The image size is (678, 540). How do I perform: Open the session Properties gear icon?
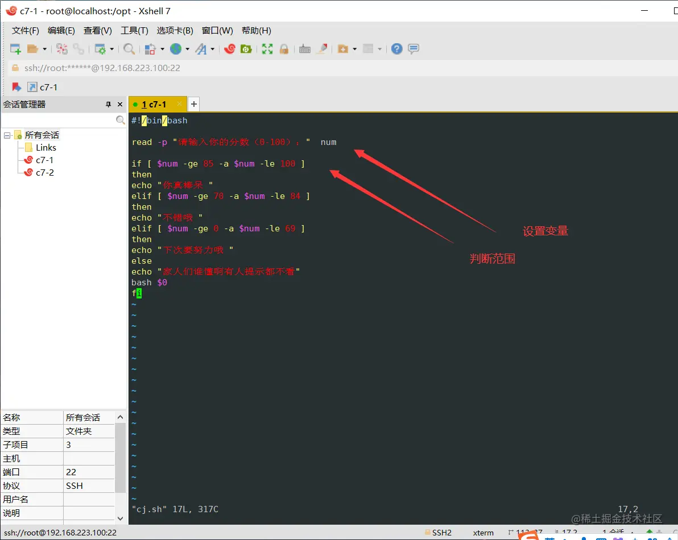(x=100, y=49)
